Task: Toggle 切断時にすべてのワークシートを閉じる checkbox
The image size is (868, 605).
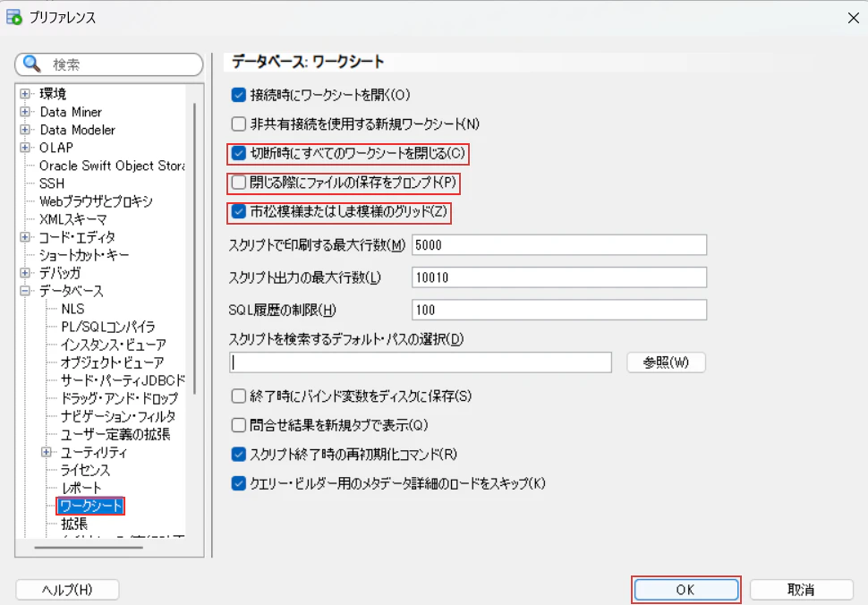Action: click(x=239, y=153)
